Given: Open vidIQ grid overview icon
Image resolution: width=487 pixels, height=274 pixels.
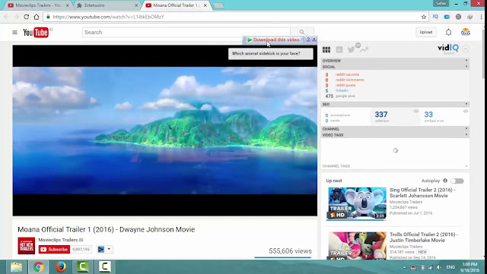Looking at the screenshot, I should coord(326,49).
